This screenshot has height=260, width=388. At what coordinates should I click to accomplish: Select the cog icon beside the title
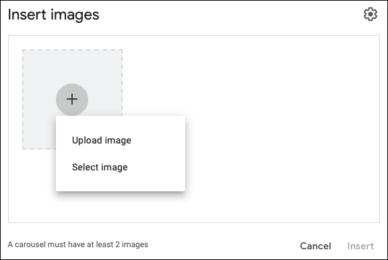point(370,14)
